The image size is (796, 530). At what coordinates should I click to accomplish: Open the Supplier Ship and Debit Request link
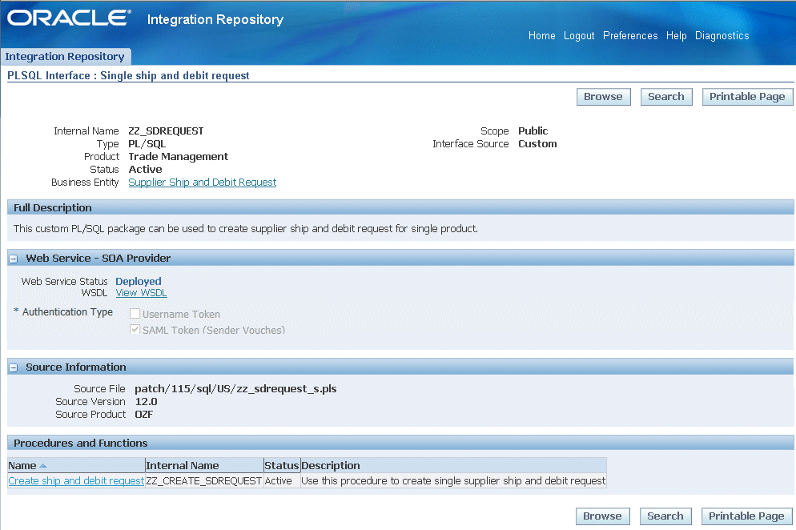(202, 183)
